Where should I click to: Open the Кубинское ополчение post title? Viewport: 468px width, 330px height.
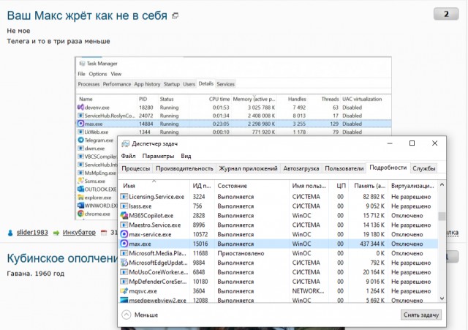(63, 258)
